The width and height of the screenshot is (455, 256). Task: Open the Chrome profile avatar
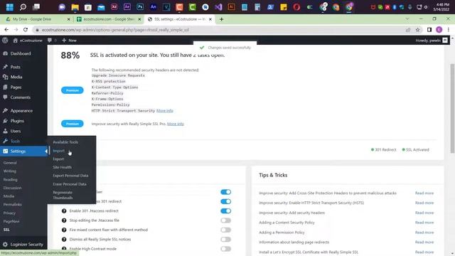[439, 30]
